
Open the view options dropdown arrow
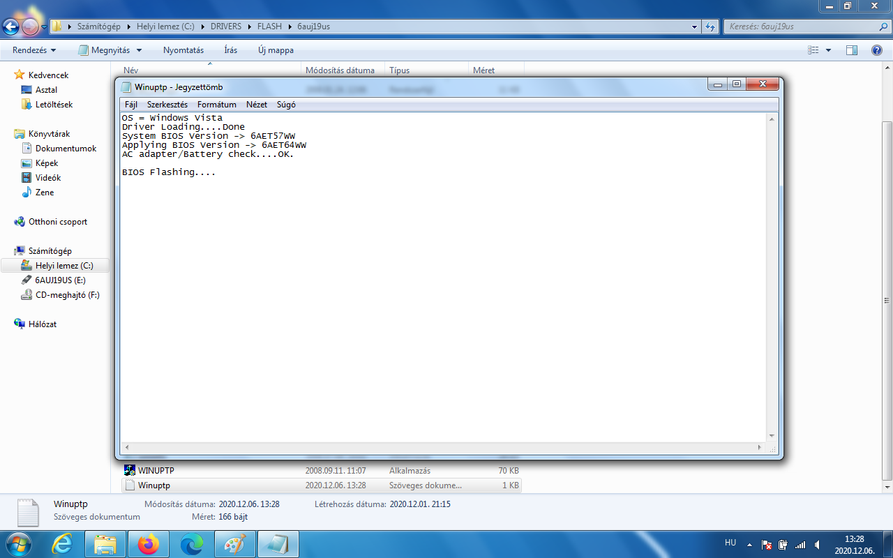click(x=828, y=50)
